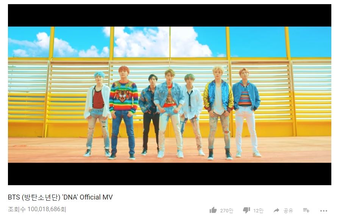
Task: Open the three-dot more actions menu
Action: coord(324,211)
